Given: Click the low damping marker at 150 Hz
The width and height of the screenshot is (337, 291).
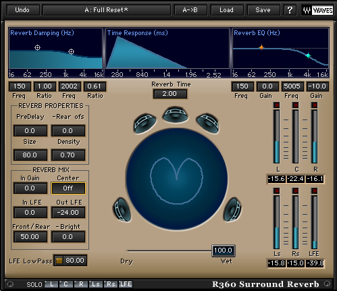Looking at the screenshot, I should pyautogui.click(x=37, y=48).
